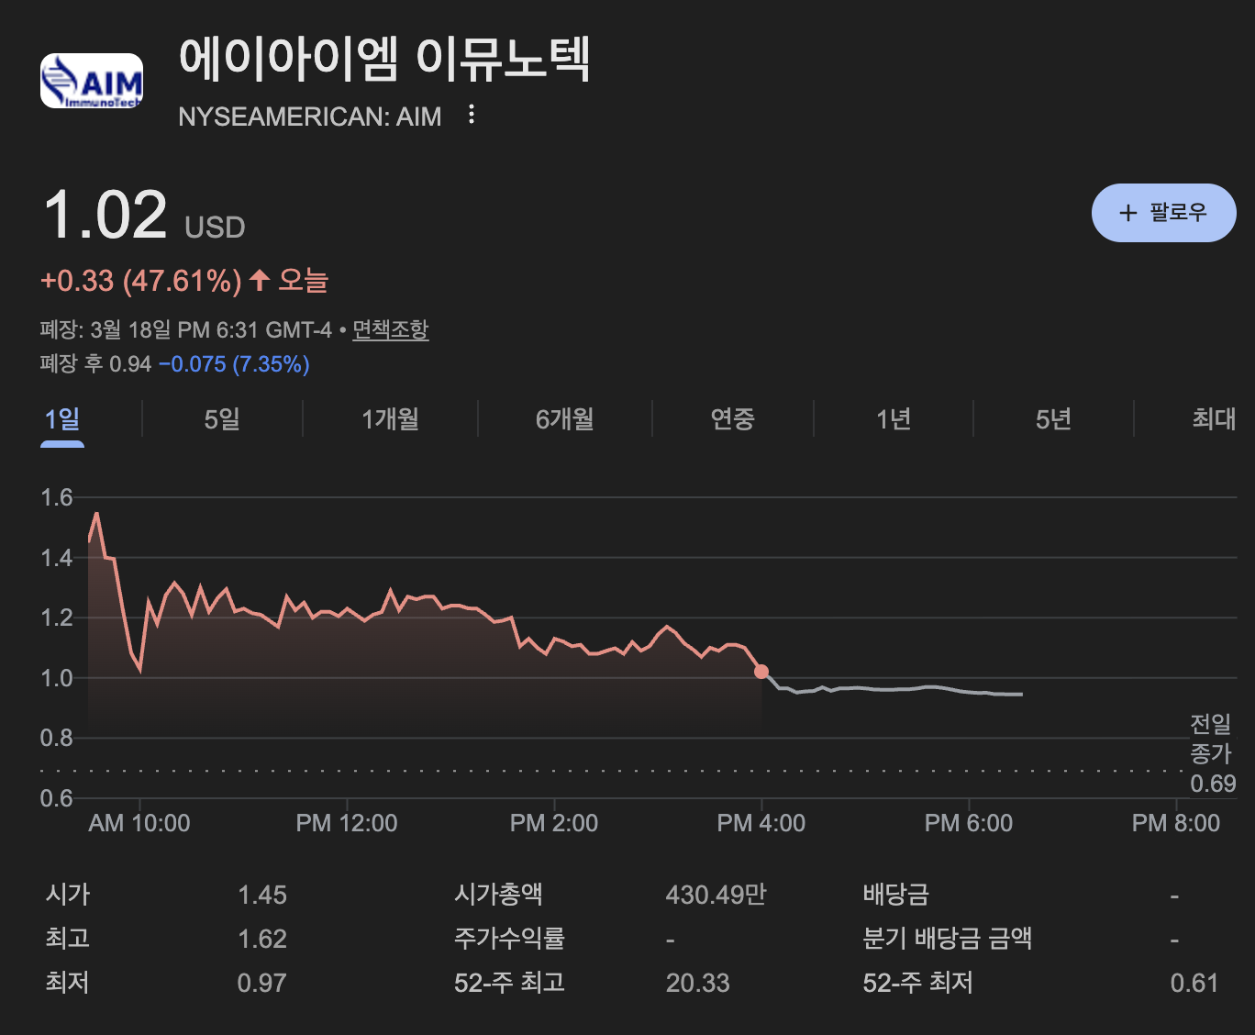Image resolution: width=1255 pixels, height=1035 pixels.
Task: Switch to the 5년 chart tab
Action: pos(1053,419)
